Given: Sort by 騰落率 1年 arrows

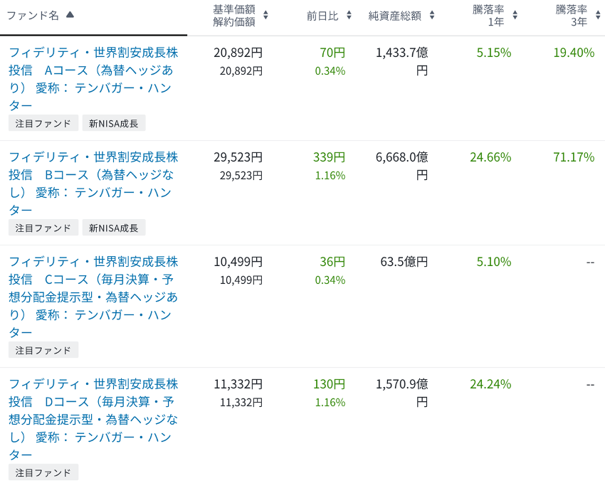Looking at the screenshot, I should click(x=515, y=15).
